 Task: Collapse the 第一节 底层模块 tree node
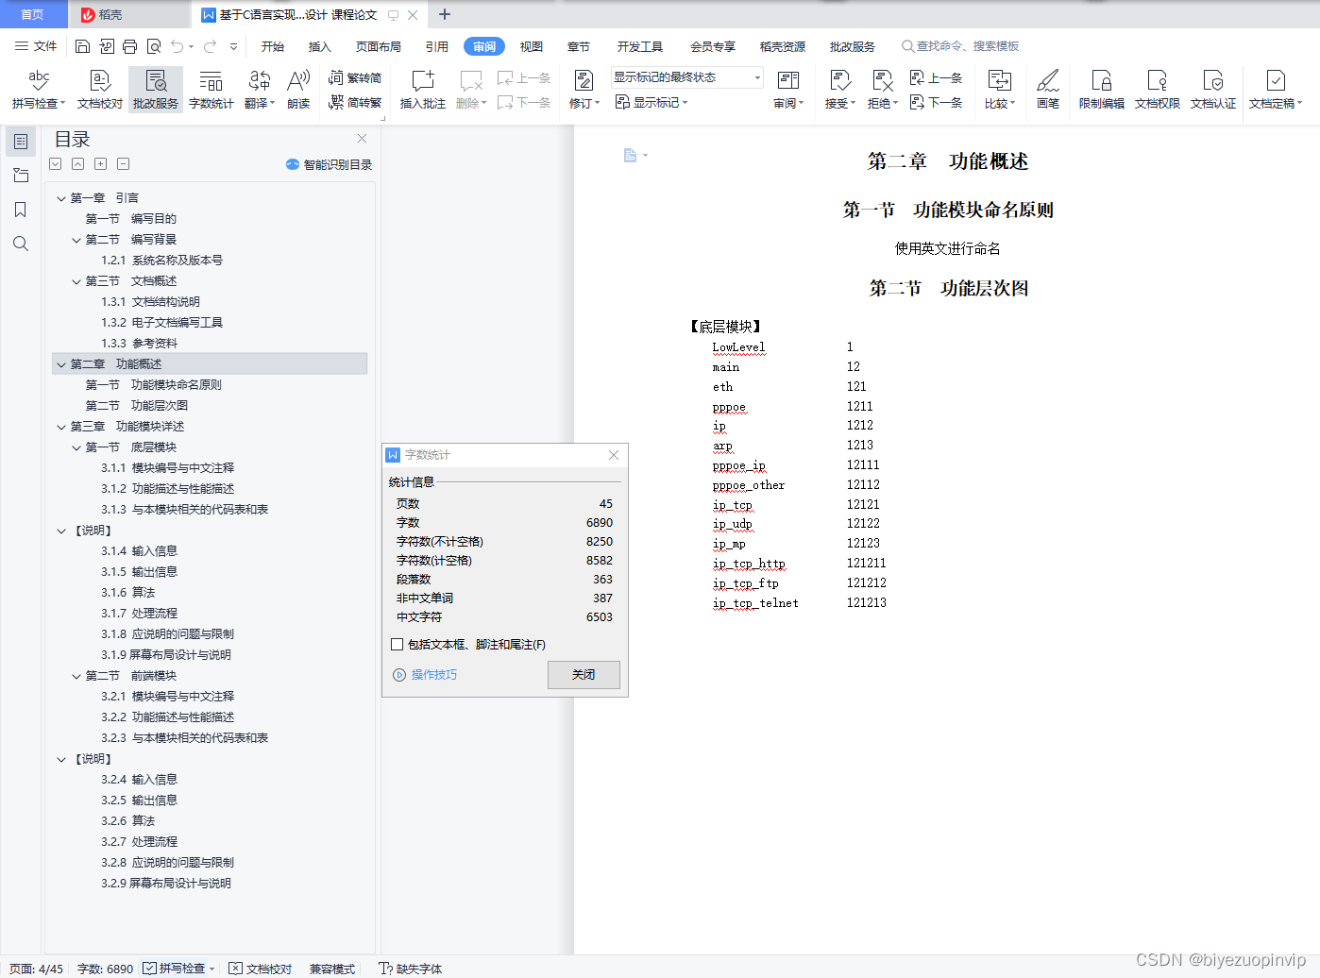point(76,447)
